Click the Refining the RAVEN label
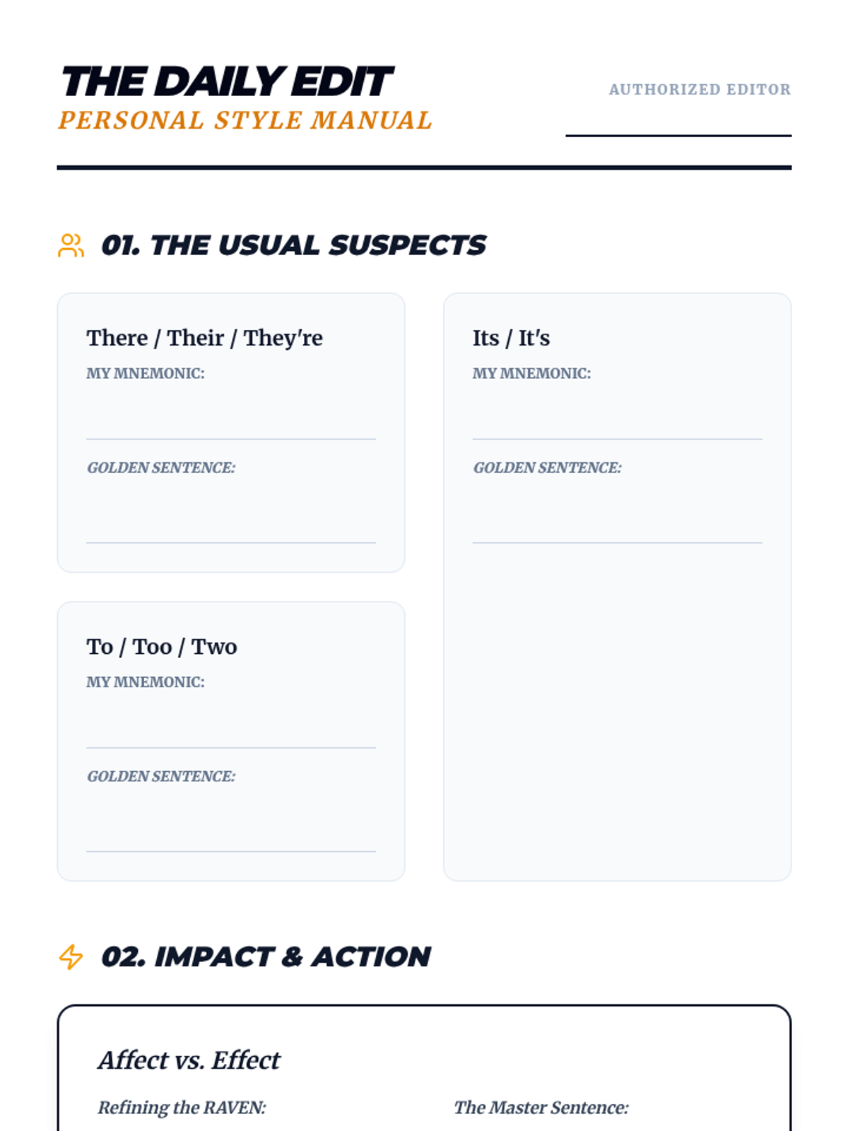 pyautogui.click(x=182, y=1108)
